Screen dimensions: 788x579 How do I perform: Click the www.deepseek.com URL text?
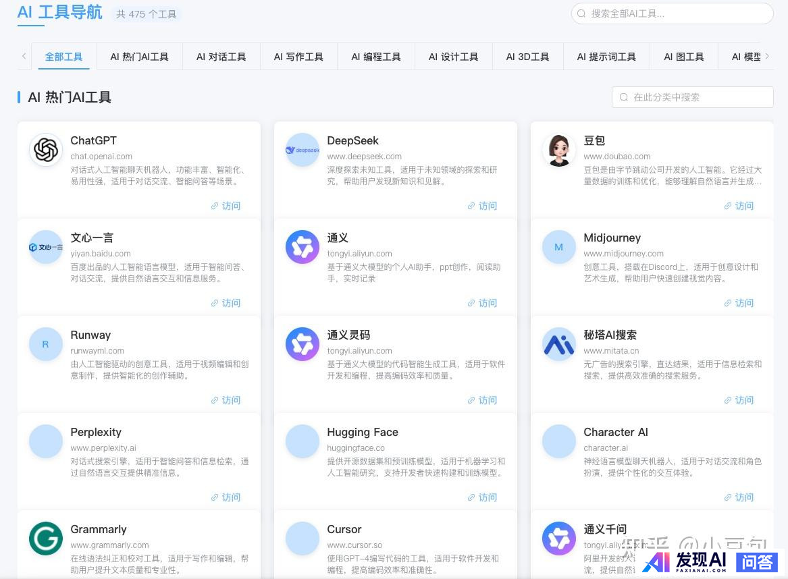tap(365, 156)
